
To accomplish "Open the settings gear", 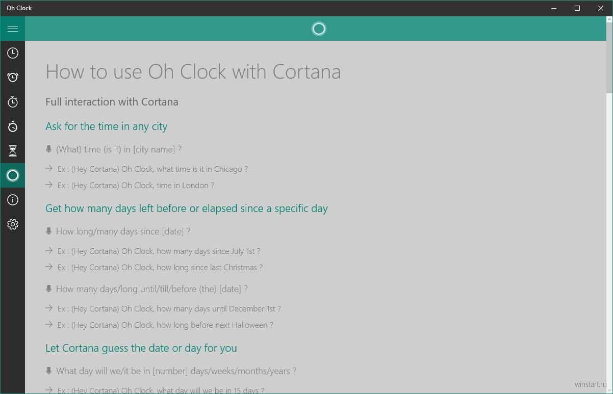I will (x=13, y=224).
